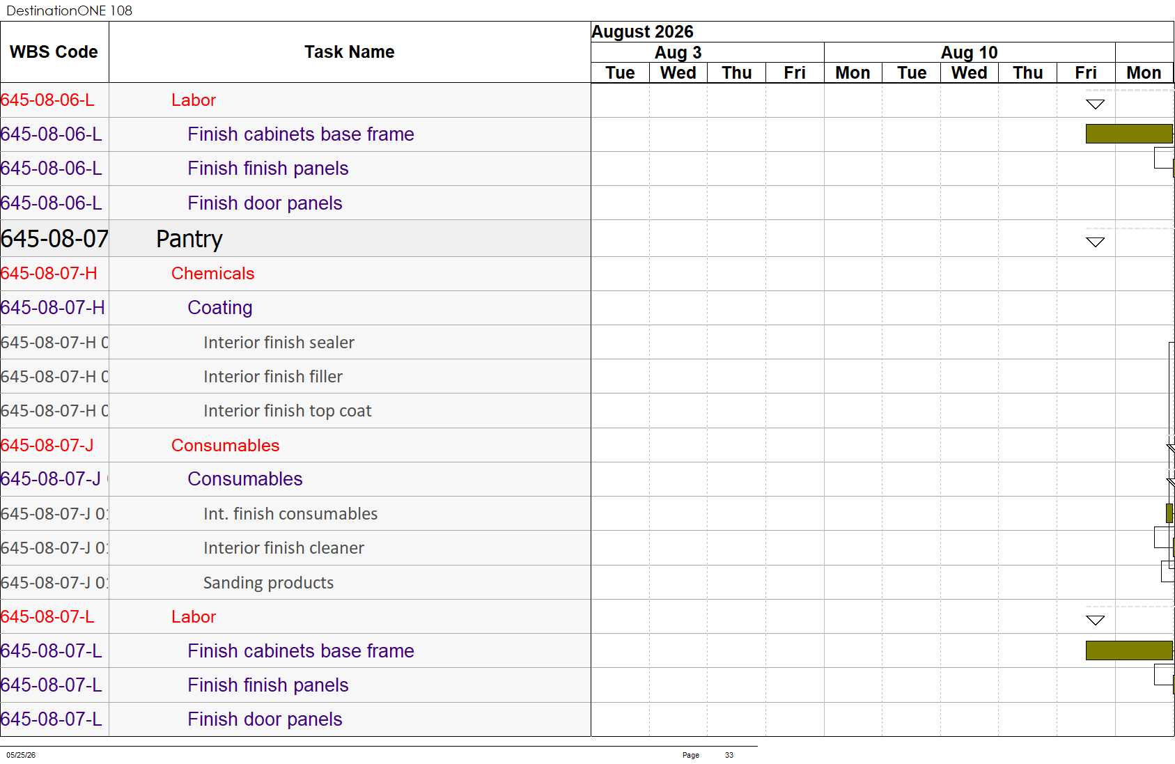Select the Sanding products task
Viewport: 1175px width, 764px height.
(x=268, y=583)
